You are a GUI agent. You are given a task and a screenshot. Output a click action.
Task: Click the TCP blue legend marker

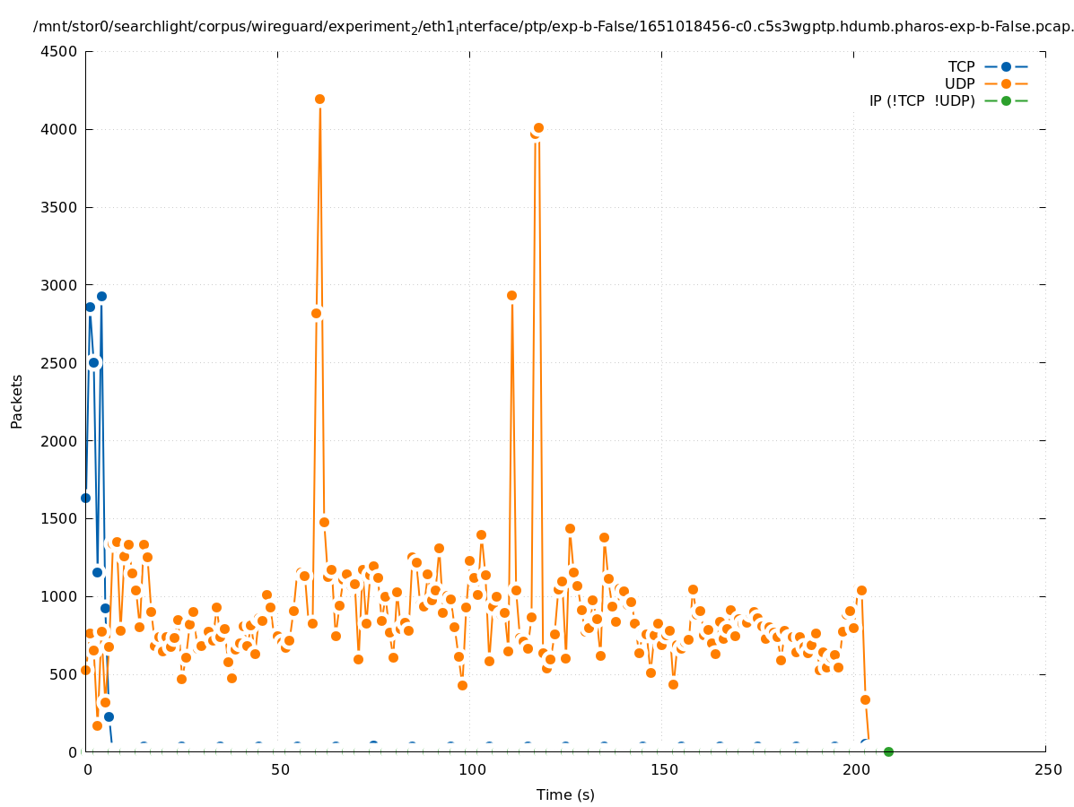point(1006,66)
